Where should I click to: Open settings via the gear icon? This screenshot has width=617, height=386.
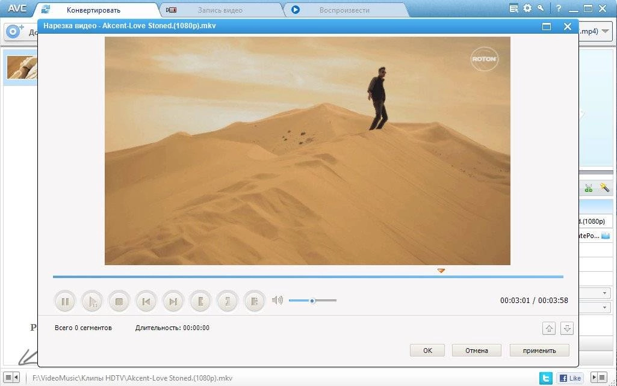(x=527, y=8)
